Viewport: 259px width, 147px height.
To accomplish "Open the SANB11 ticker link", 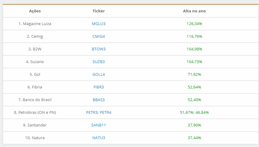I will 99,125.
